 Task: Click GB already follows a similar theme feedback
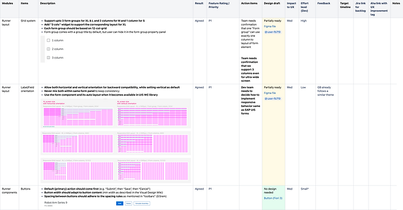[x=326, y=91]
